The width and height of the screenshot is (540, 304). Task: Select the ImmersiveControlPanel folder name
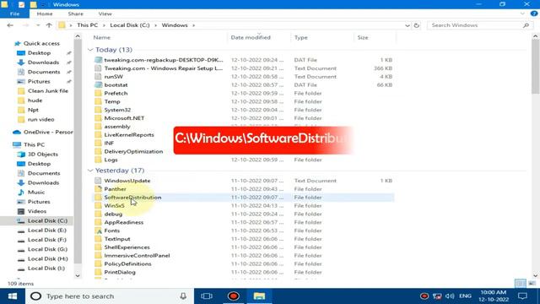coord(137,256)
